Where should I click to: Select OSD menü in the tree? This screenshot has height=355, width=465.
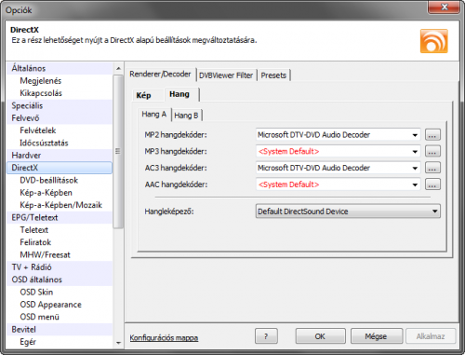(60, 317)
